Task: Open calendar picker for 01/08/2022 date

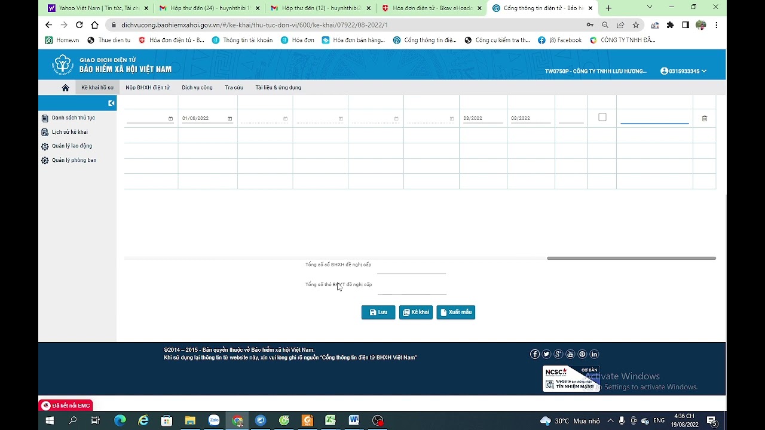Action: point(229,119)
